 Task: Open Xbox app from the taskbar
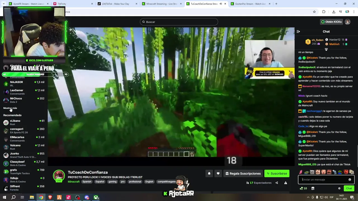(96, 197)
